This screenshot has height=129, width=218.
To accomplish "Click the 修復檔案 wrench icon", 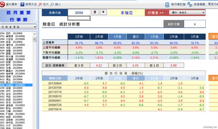I will 190,4.
